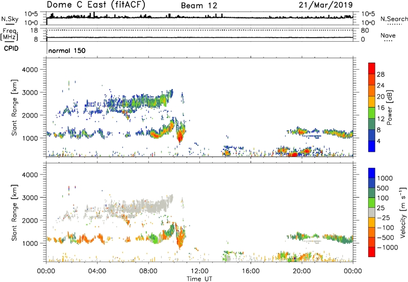408x282 pixels.
Task: Click the "4000" tick on power panel axis
Action: point(30,70)
